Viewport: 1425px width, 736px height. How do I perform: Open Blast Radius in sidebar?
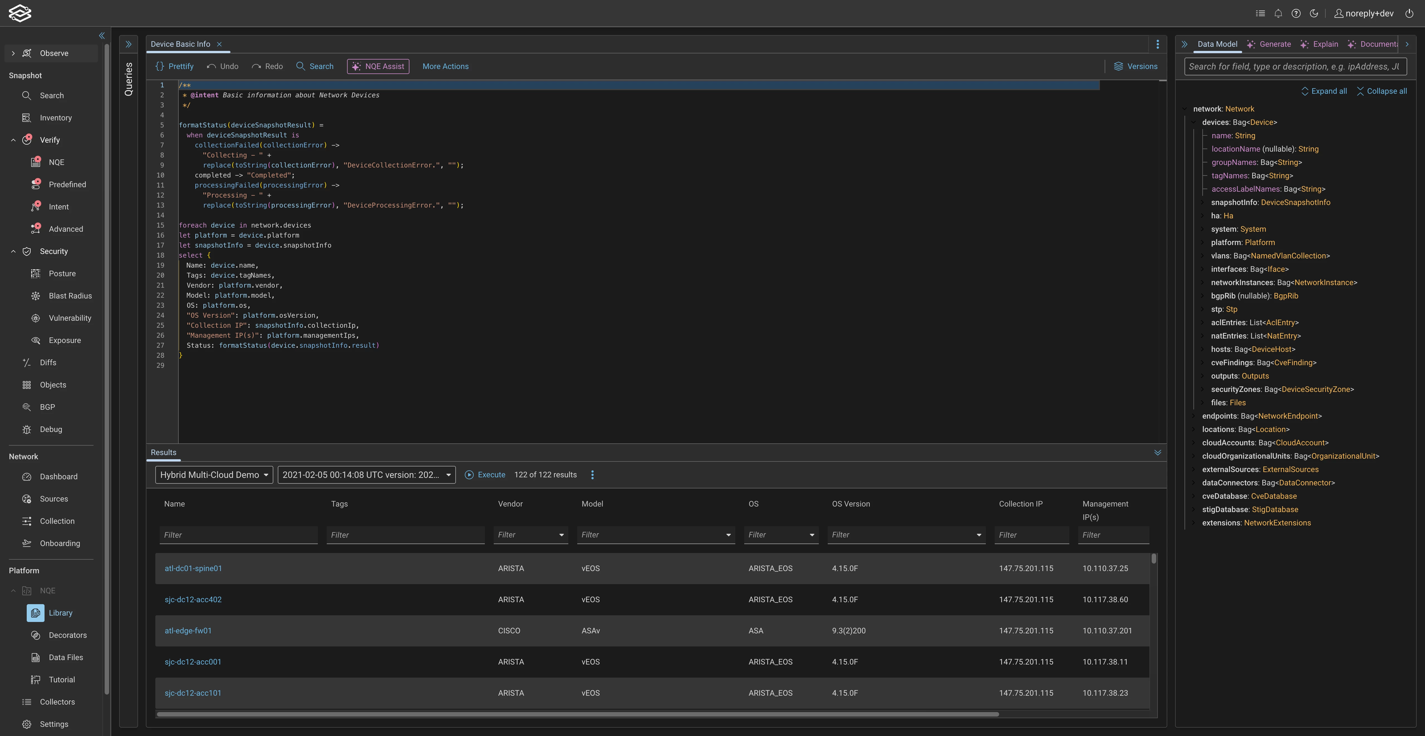(x=70, y=296)
